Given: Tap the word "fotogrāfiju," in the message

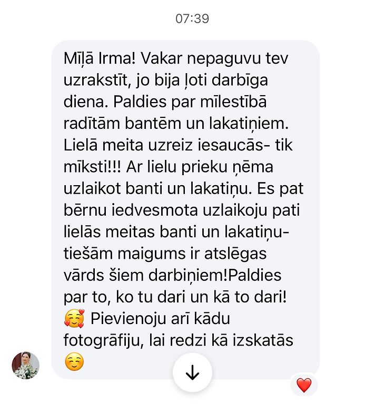Looking at the screenshot, I should (103, 340).
